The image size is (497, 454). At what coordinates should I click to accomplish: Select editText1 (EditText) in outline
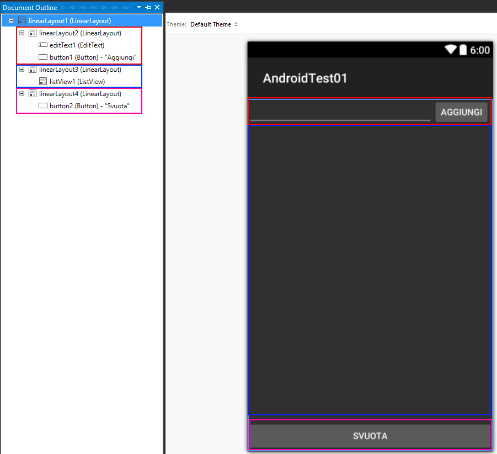[77, 45]
